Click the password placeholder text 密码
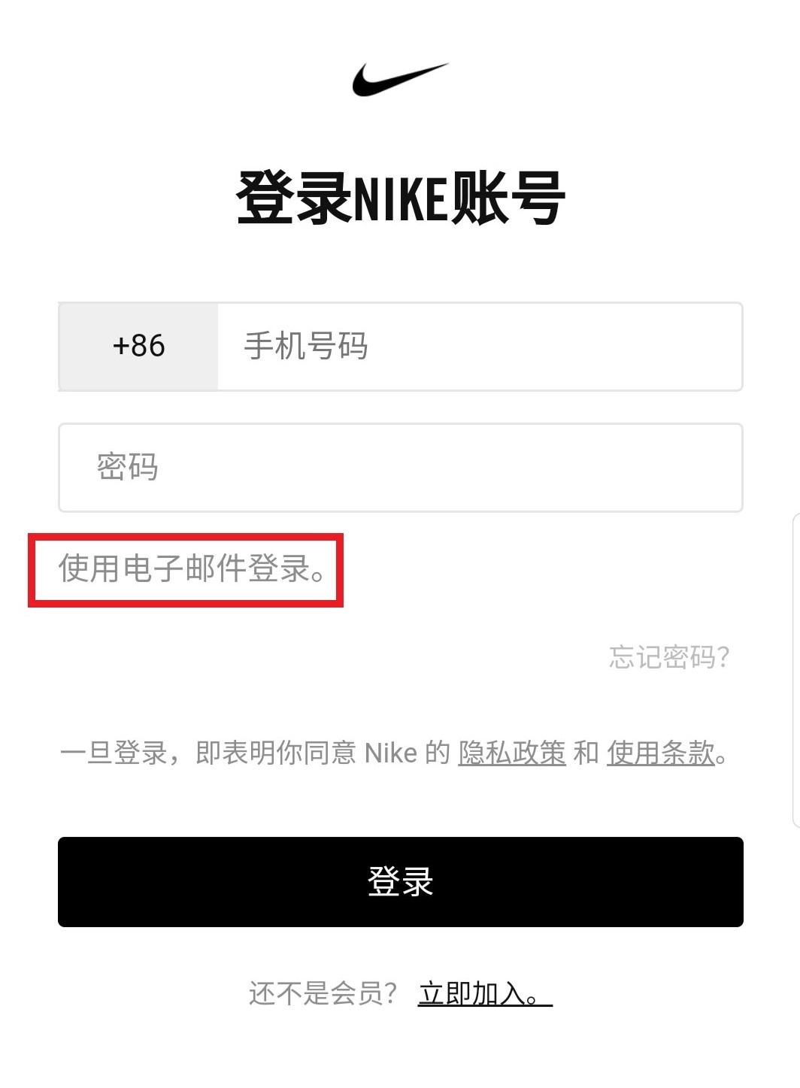This screenshot has height=1088, width=800. [x=128, y=467]
